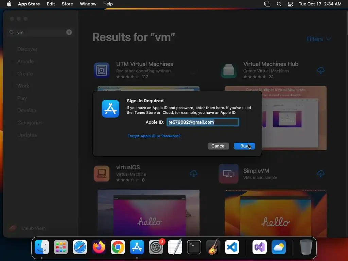
Task: Open UTM Virtual Machines title
Action: pyautogui.click(x=145, y=64)
